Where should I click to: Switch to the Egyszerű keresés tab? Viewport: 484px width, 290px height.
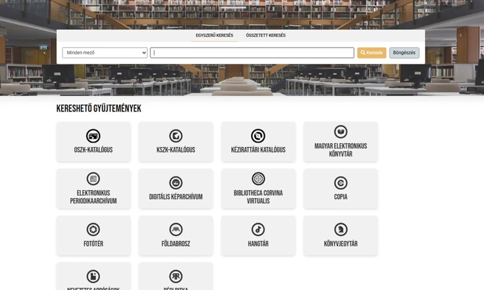[x=214, y=35]
